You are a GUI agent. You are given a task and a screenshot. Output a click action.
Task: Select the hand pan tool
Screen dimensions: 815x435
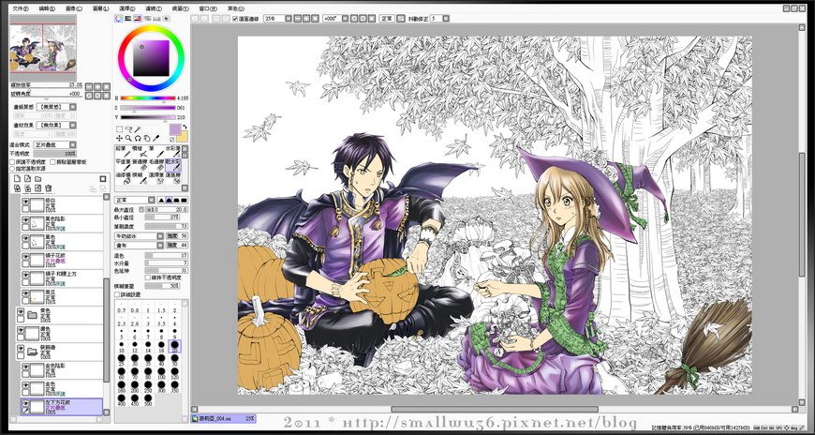(147, 139)
